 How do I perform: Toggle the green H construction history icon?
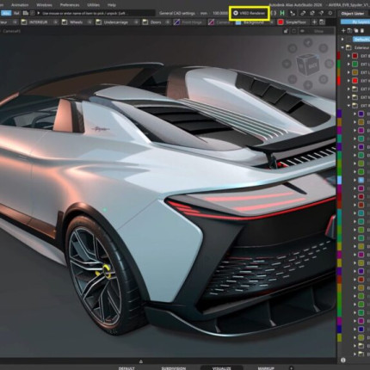pyautogui.click(x=282, y=13)
